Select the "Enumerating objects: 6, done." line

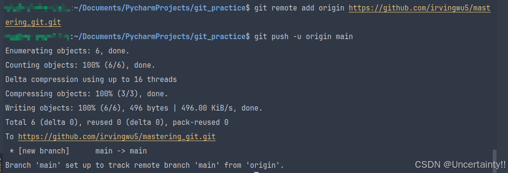tap(67, 51)
